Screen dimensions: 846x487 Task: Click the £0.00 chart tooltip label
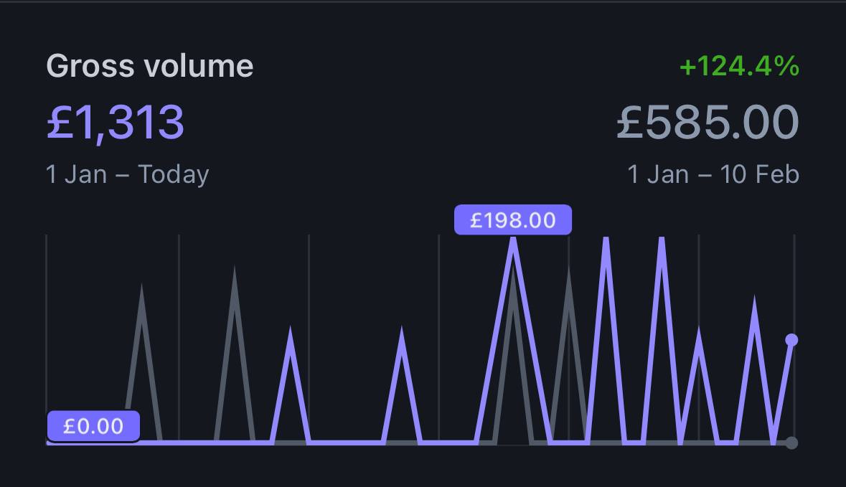(x=93, y=426)
